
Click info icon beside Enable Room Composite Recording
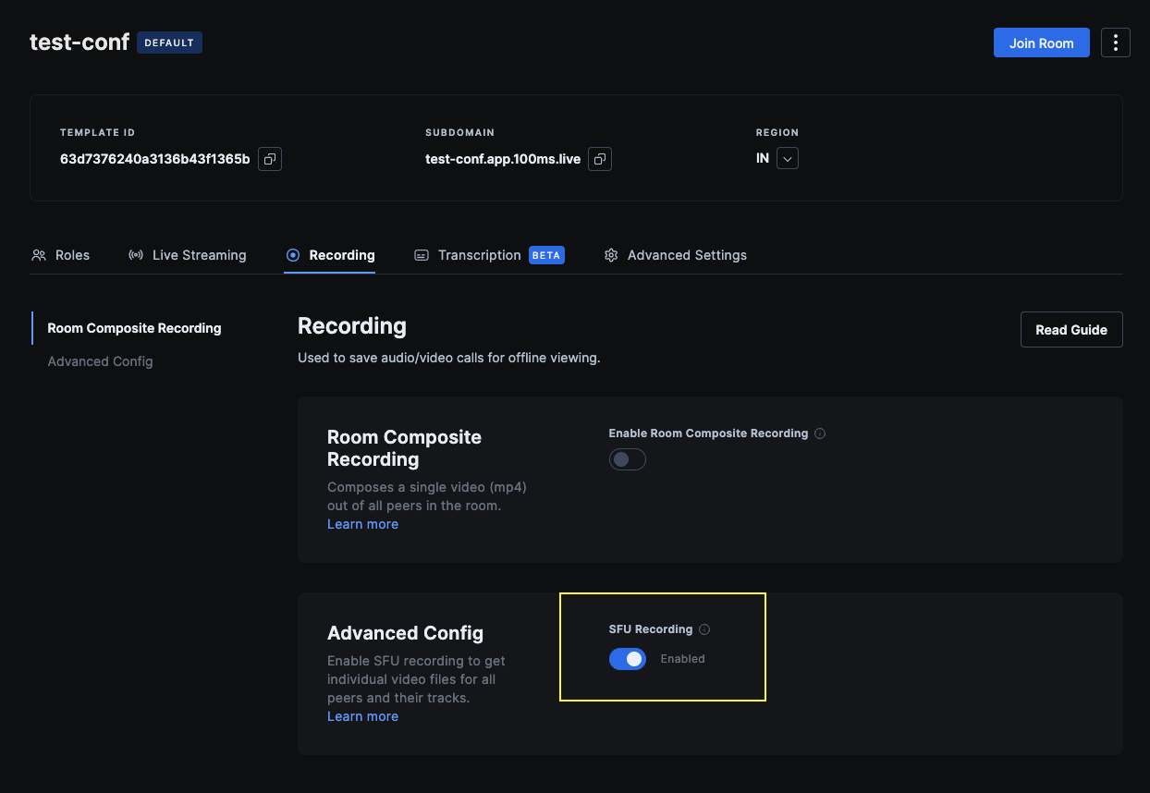(820, 433)
